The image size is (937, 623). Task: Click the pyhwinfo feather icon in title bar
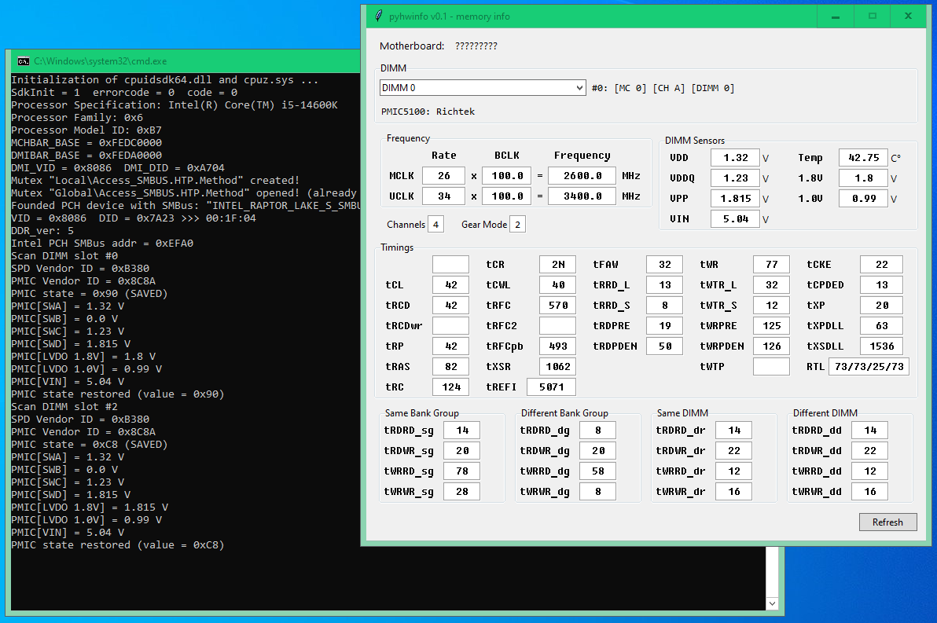pos(378,16)
